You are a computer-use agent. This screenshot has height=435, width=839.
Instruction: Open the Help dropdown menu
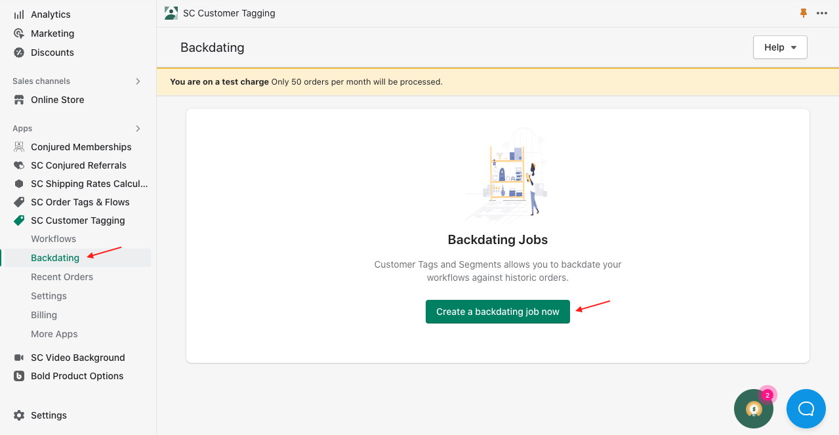(x=779, y=47)
